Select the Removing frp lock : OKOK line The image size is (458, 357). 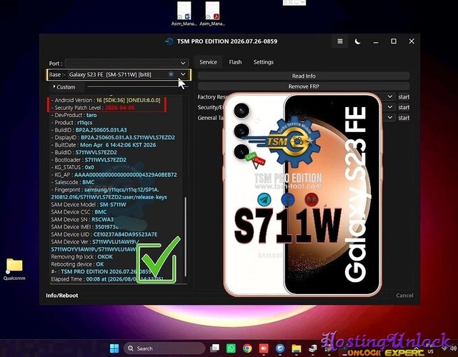click(x=81, y=257)
